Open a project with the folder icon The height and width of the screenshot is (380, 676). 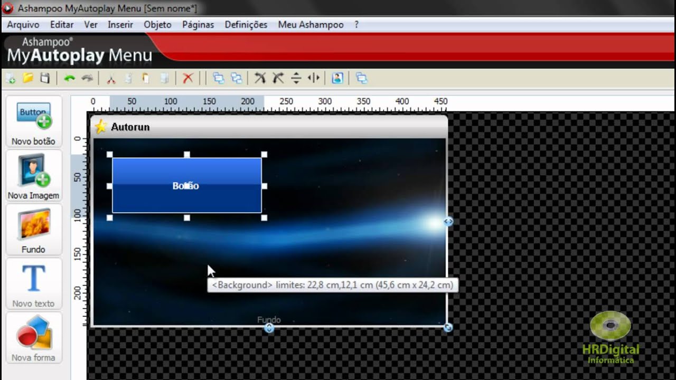point(28,79)
